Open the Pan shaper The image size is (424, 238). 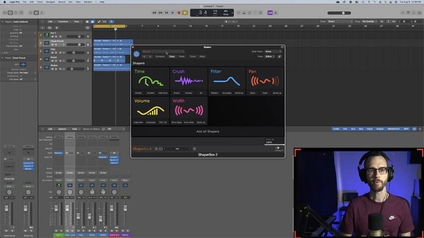point(265,81)
